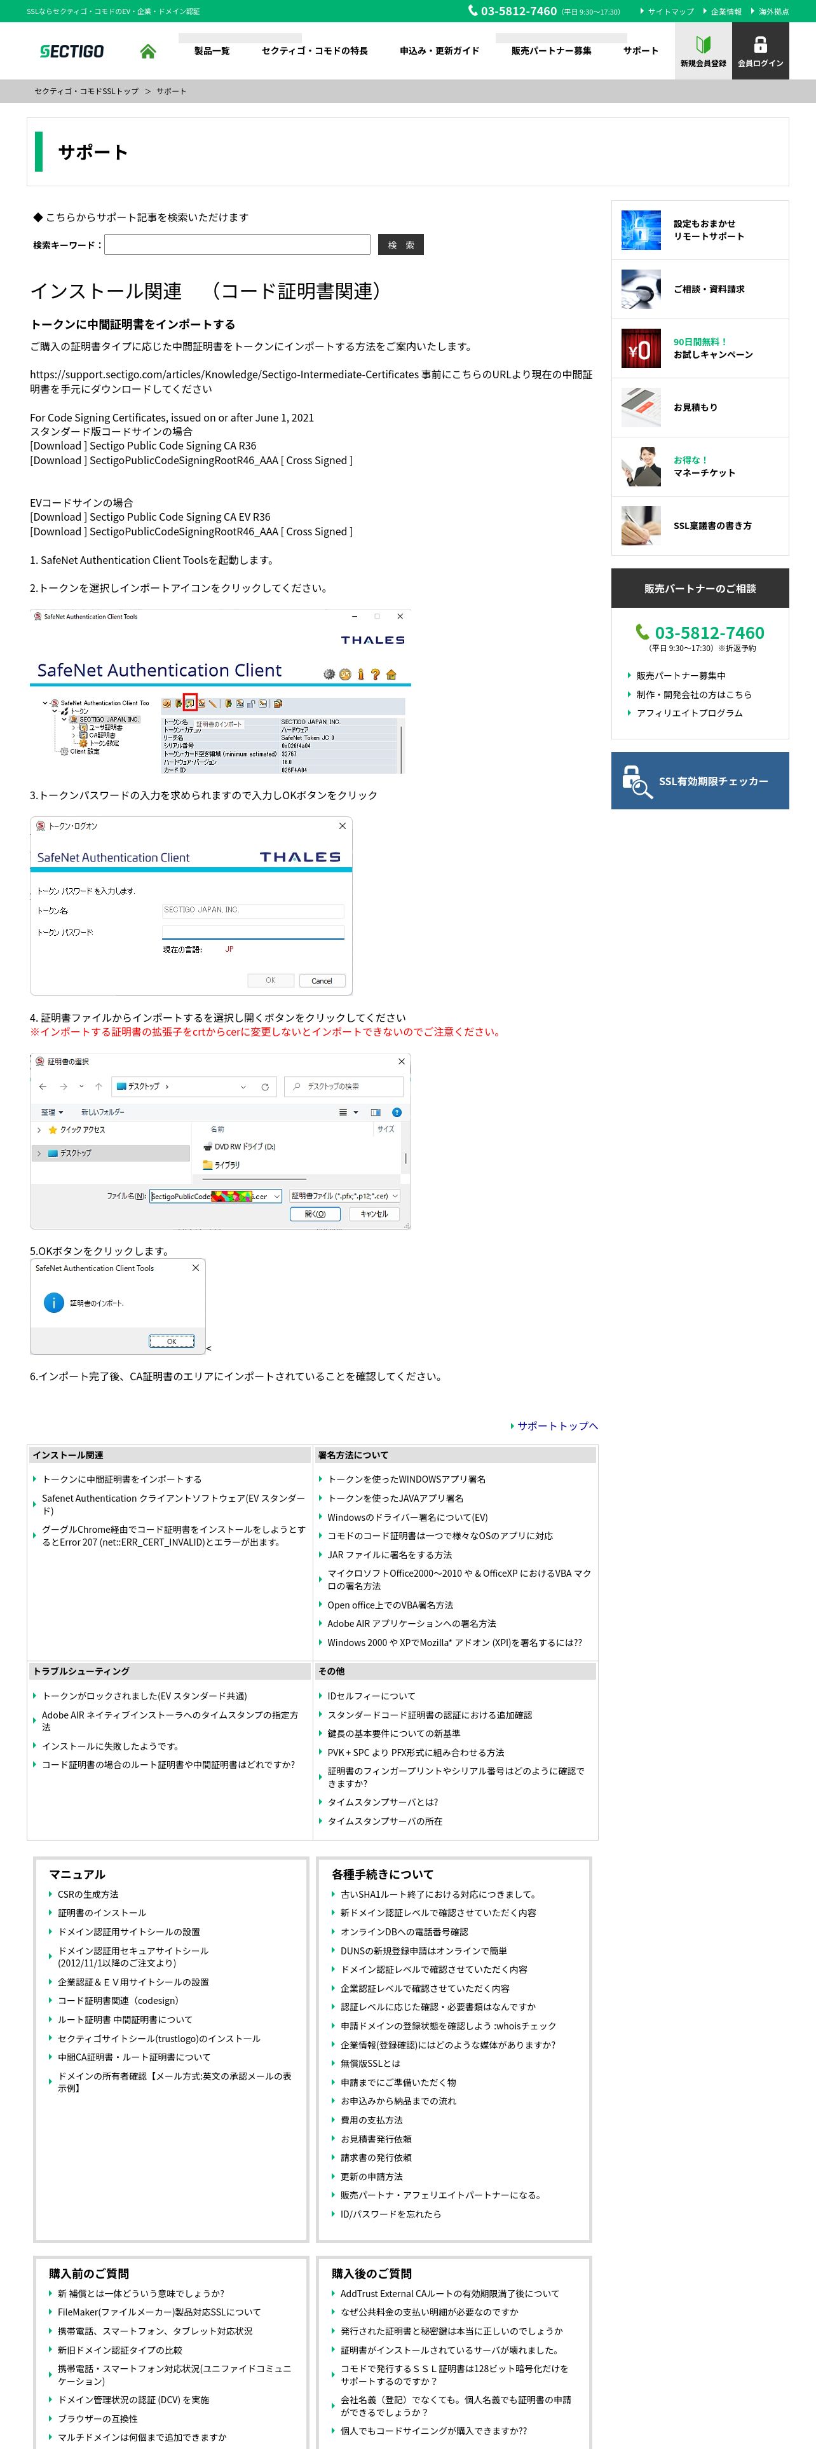Screen dimensions: 816x2449
Task: Open 中間CA証明書・ルート証明書について link
Action: pos(134,2056)
